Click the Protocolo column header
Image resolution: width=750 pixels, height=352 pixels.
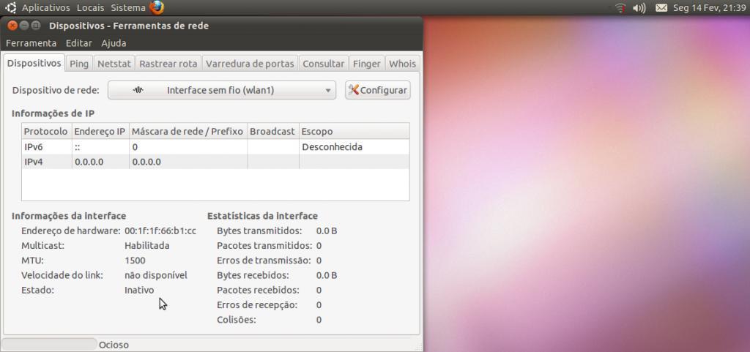pyautogui.click(x=46, y=131)
